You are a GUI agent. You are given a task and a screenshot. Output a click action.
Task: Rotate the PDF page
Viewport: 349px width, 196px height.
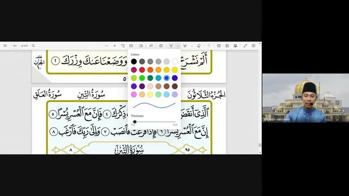123,46
